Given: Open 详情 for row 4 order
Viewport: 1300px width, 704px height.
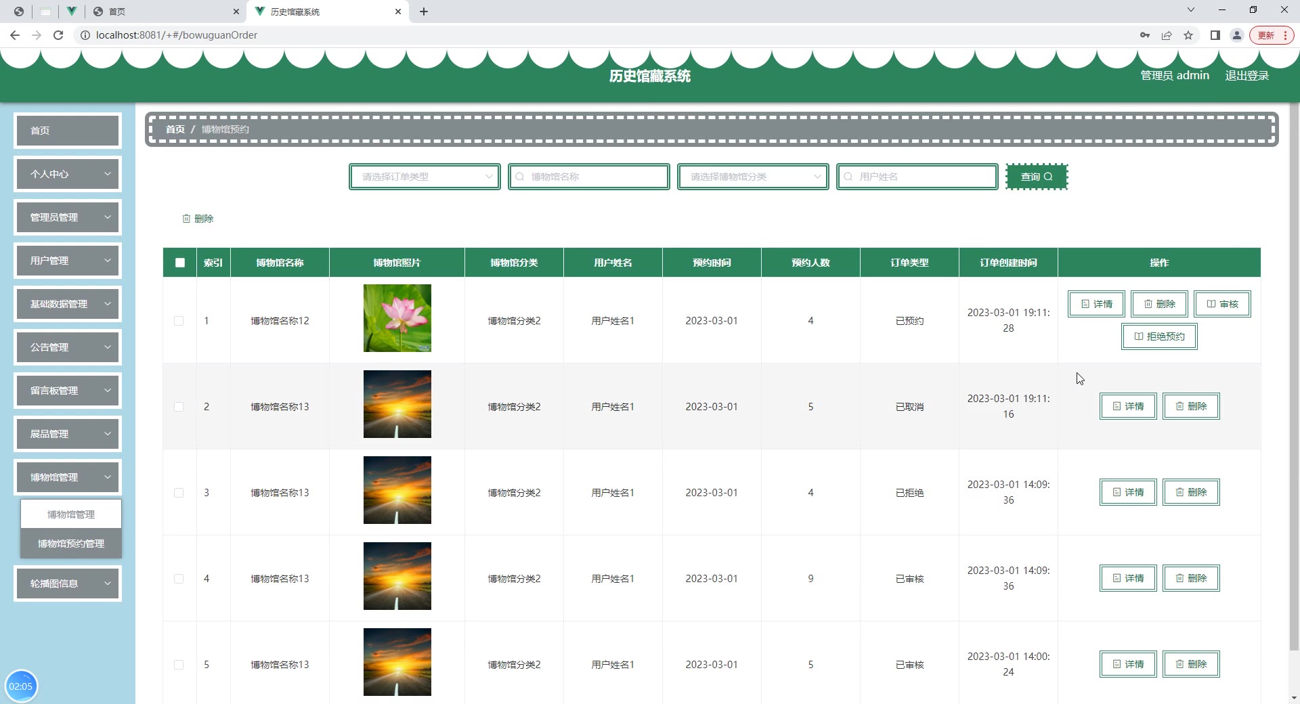Looking at the screenshot, I should 1128,578.
